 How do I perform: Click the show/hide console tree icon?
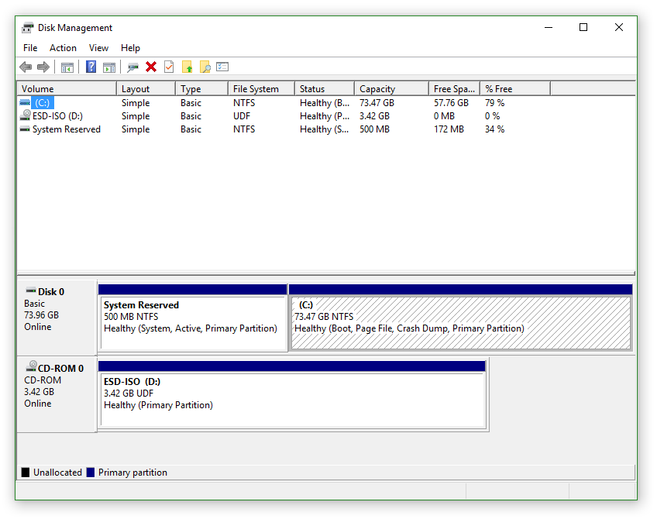[67, 67]
